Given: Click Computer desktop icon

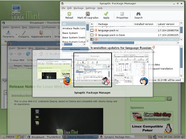Looking at the screenshot, I should coord(16,9).
